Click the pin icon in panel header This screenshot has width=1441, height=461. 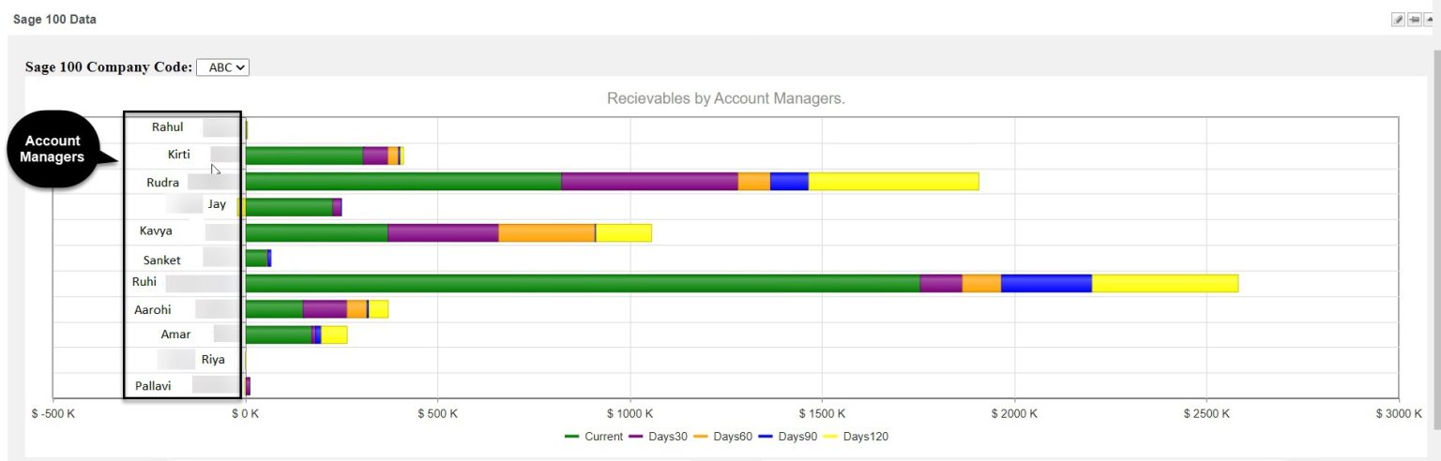(x=1414, y=20)
